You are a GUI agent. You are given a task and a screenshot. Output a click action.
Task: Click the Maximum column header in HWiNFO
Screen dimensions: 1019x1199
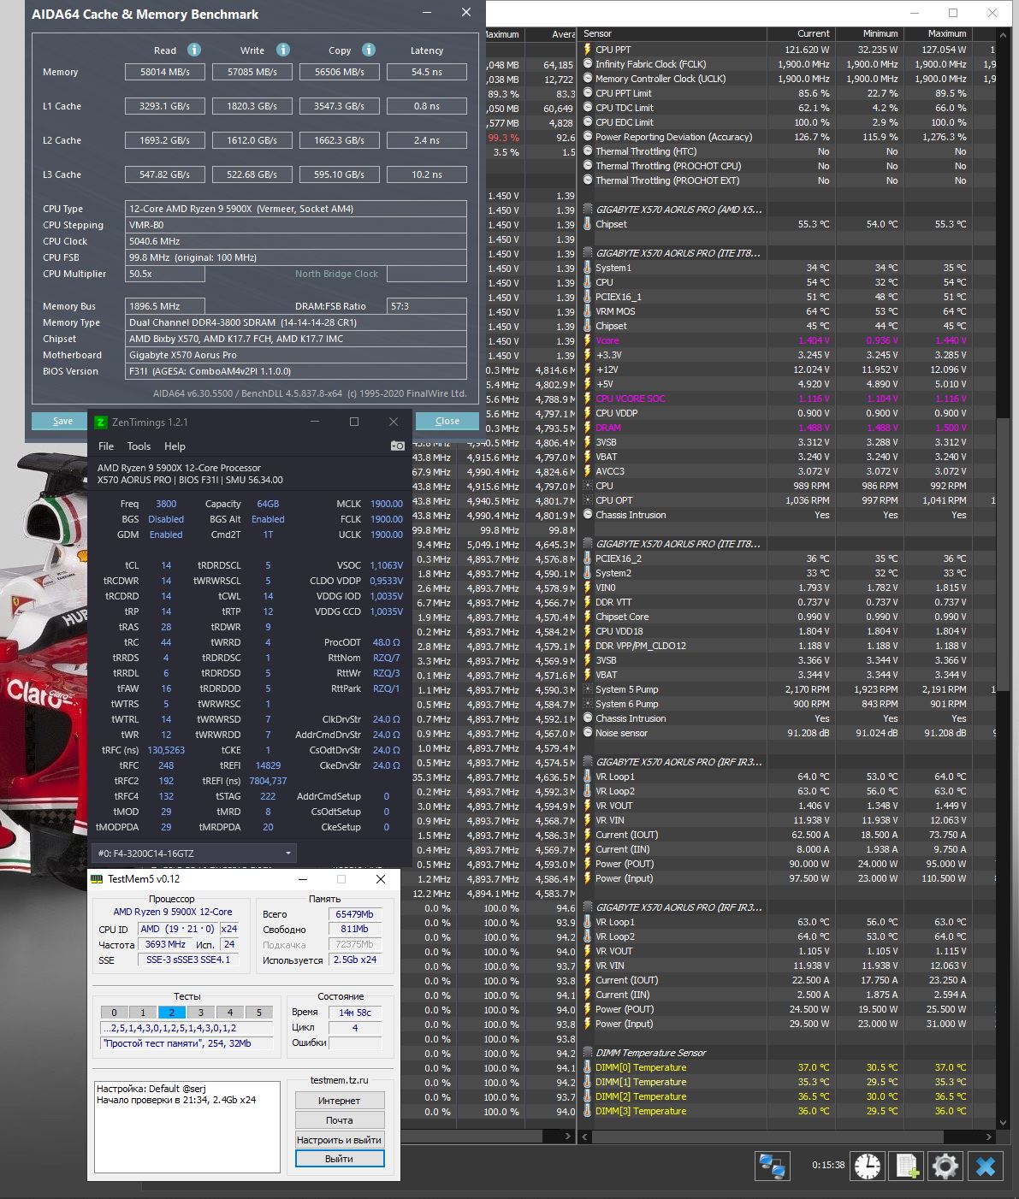point(938,33)
